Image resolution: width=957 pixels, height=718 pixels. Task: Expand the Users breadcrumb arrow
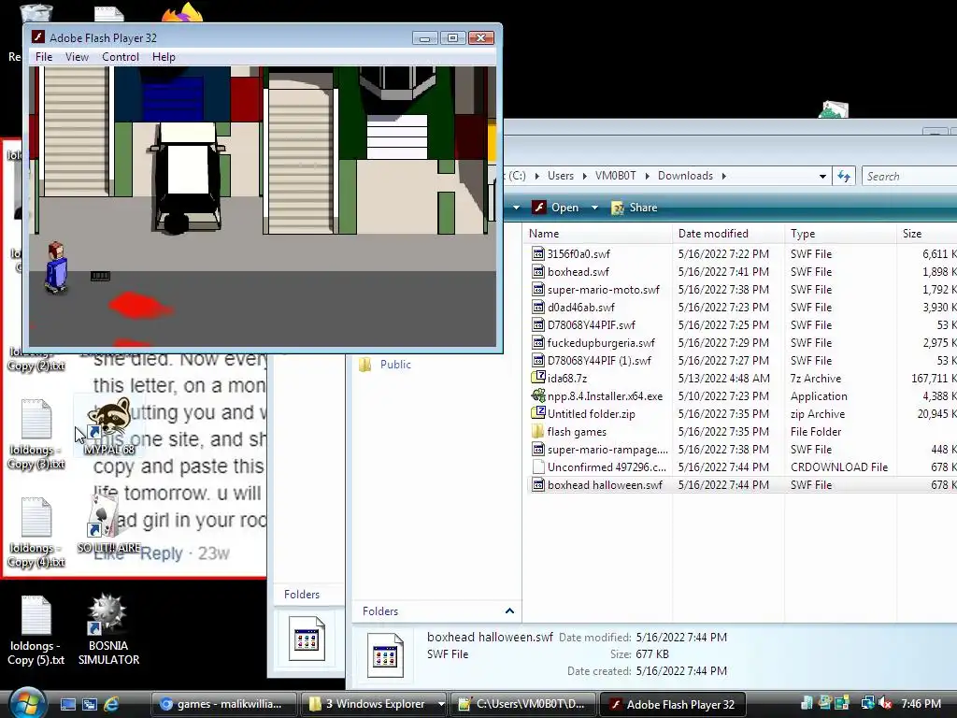click(585, 176)
